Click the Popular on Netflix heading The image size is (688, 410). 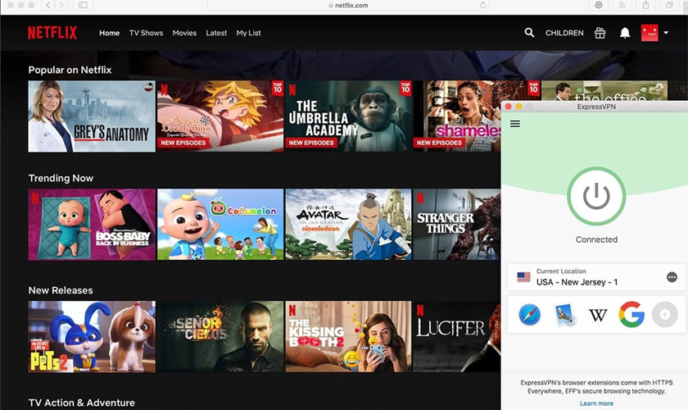[70, 70]
